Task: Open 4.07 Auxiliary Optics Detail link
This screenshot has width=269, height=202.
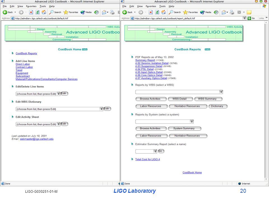Action: (151, 78)
